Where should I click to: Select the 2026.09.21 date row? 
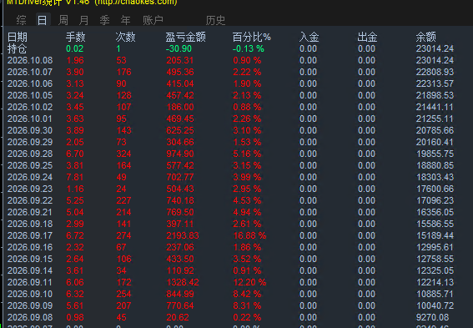30,212
